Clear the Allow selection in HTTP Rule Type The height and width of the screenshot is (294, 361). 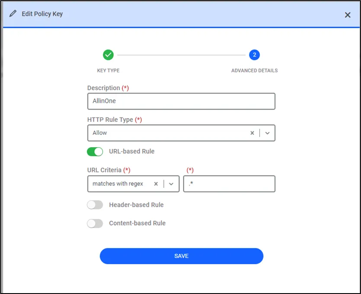[252, 133]
